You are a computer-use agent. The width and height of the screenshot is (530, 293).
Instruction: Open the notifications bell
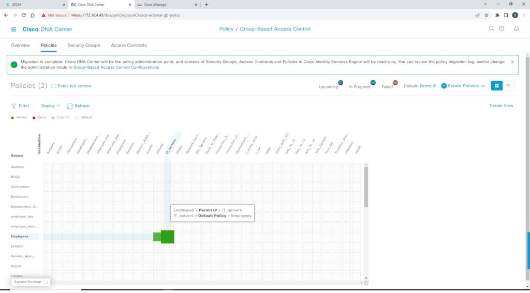(516, 28)
